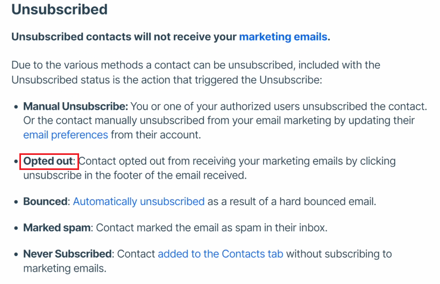Click the bullet before Opted out
Image resolution: width=440 pixels, height=284 pixels.
(x=16, y=162)
